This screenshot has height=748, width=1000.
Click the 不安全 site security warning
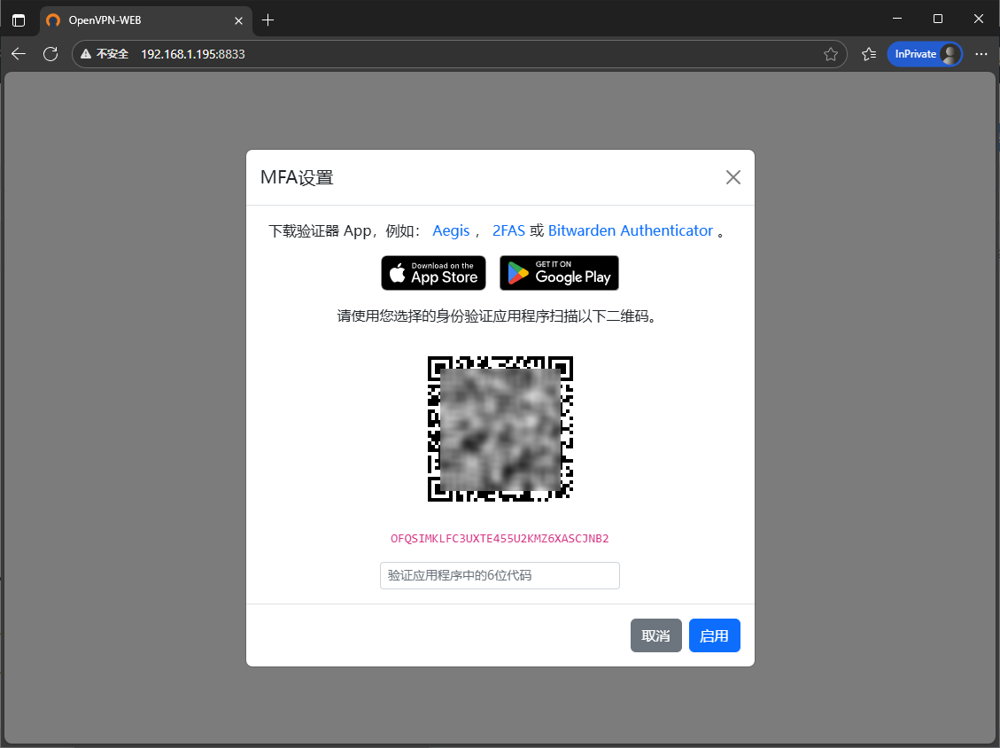tap(105, 54)
